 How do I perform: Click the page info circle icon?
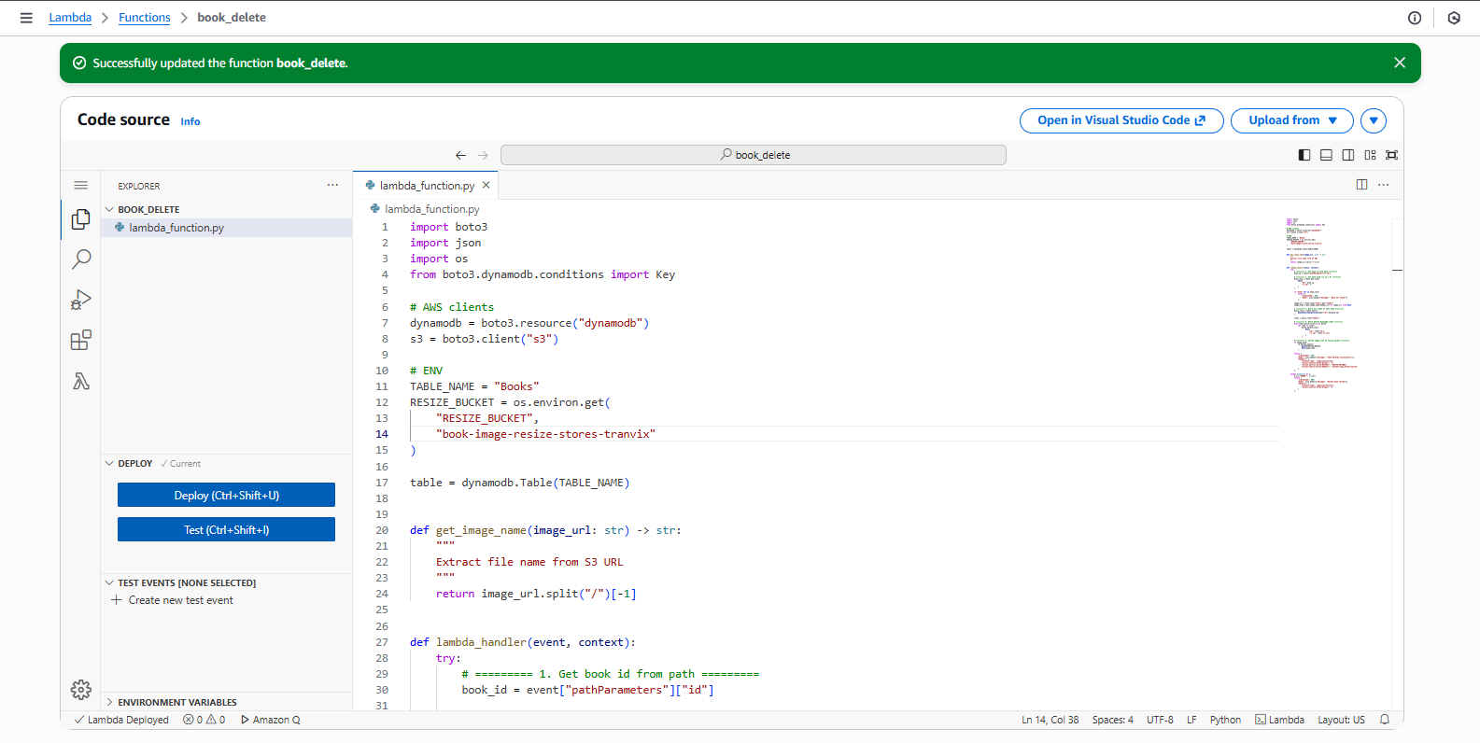pos(1415,18)
